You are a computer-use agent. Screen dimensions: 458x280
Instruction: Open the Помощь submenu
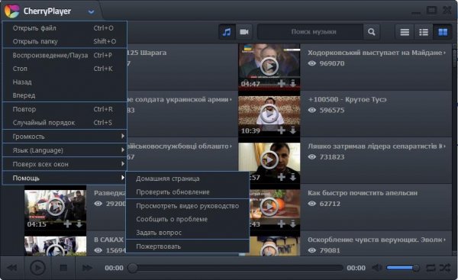pyautogui.click(x=65, y=178)
